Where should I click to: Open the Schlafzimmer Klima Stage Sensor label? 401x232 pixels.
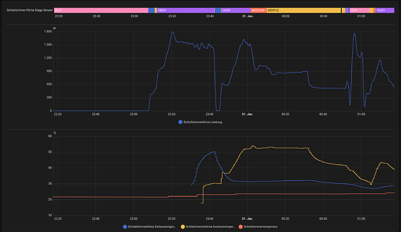[x=30, y=10]
